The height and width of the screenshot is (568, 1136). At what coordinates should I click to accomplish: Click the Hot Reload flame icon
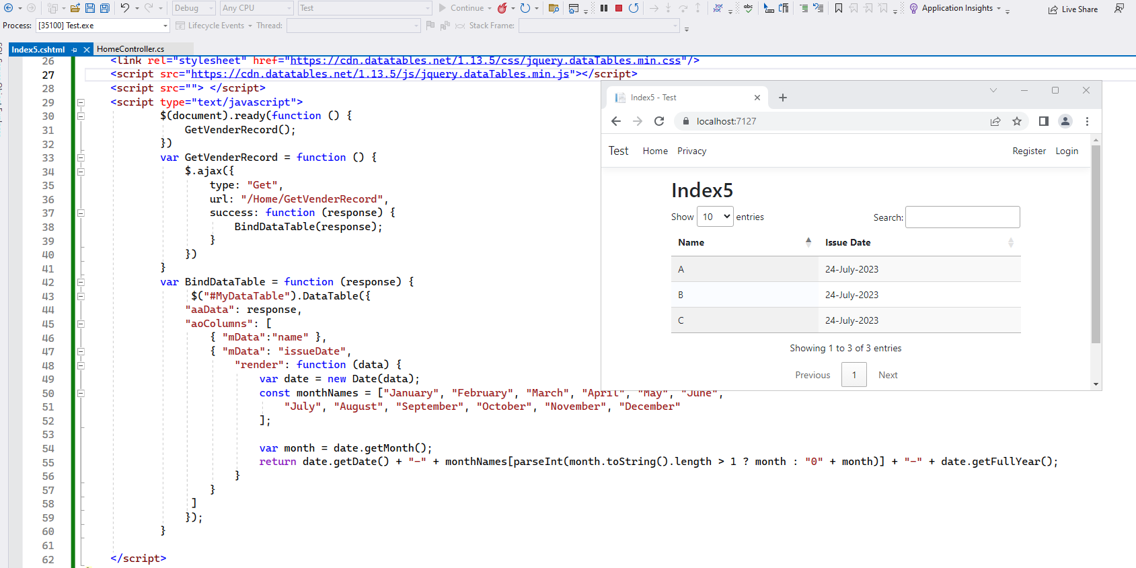pyautogui.click(x=502, y=8)
